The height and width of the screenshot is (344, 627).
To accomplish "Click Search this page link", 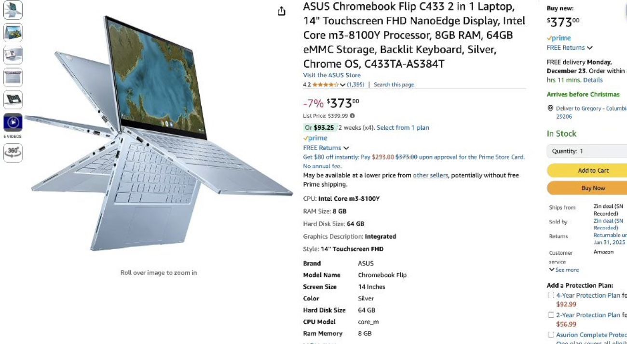I will point(394,84).
